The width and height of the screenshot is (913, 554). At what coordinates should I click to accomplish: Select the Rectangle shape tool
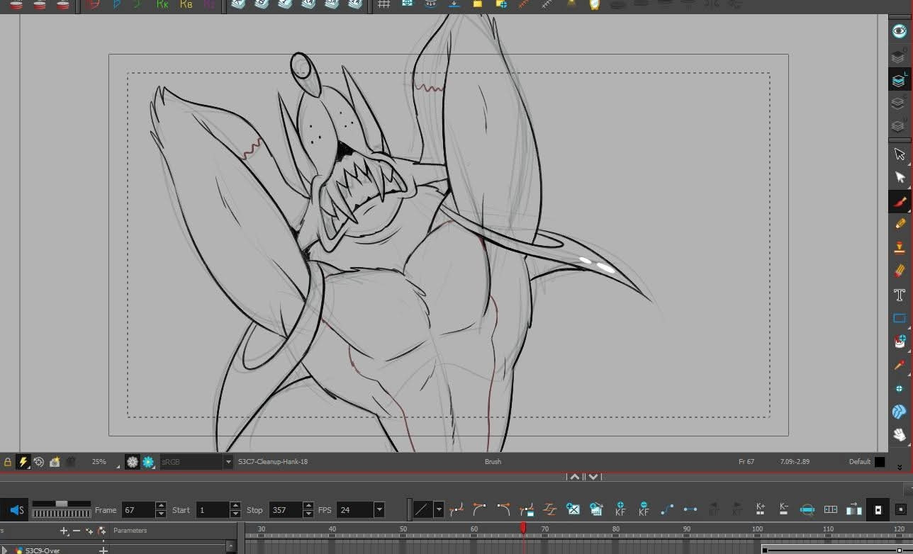pos(900,318)
